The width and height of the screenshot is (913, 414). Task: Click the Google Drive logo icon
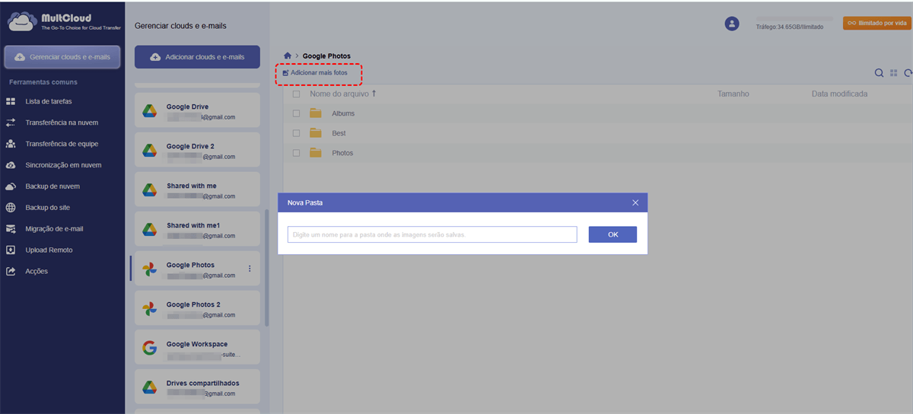click(x=150, y=111)
